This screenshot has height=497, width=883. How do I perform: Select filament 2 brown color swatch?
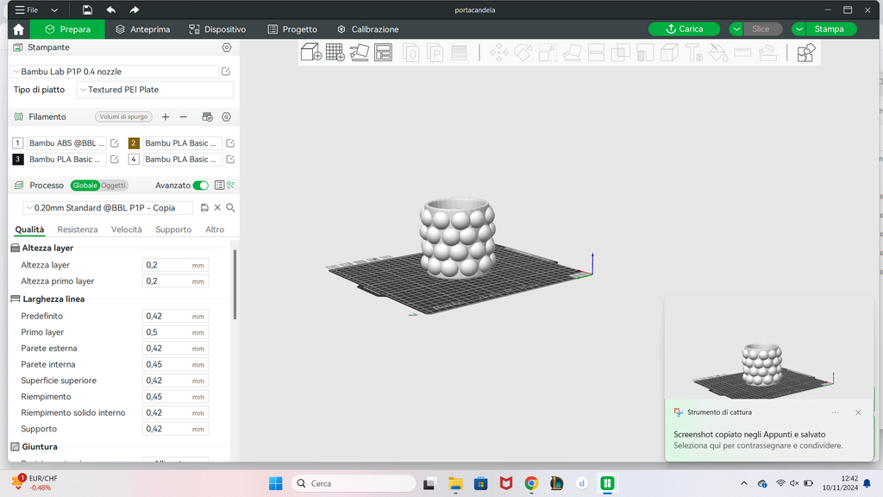[134, 143]
